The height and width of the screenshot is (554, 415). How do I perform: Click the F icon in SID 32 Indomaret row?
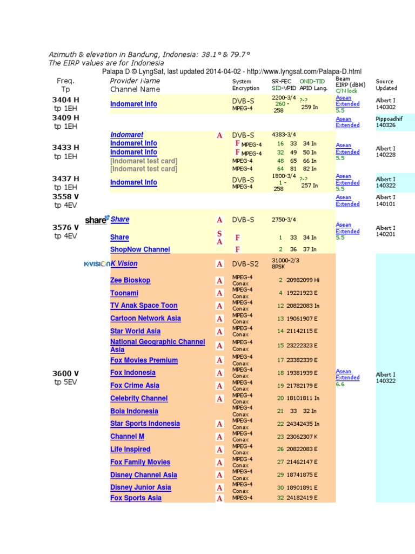(x=238, y=152)
